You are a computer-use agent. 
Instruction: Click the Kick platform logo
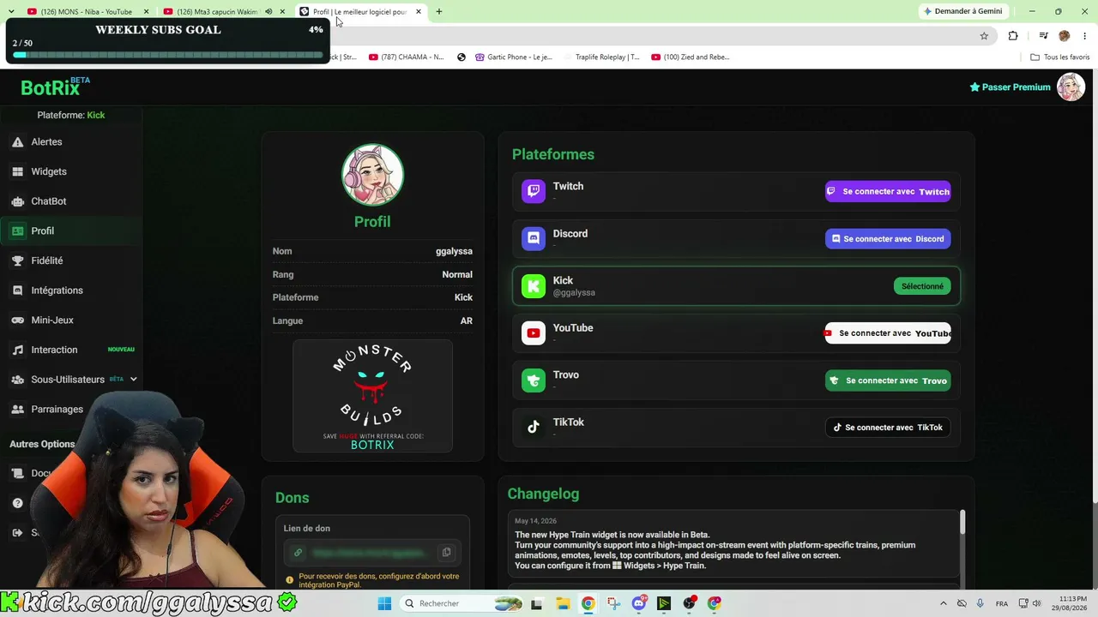click(x=534, y=286)
